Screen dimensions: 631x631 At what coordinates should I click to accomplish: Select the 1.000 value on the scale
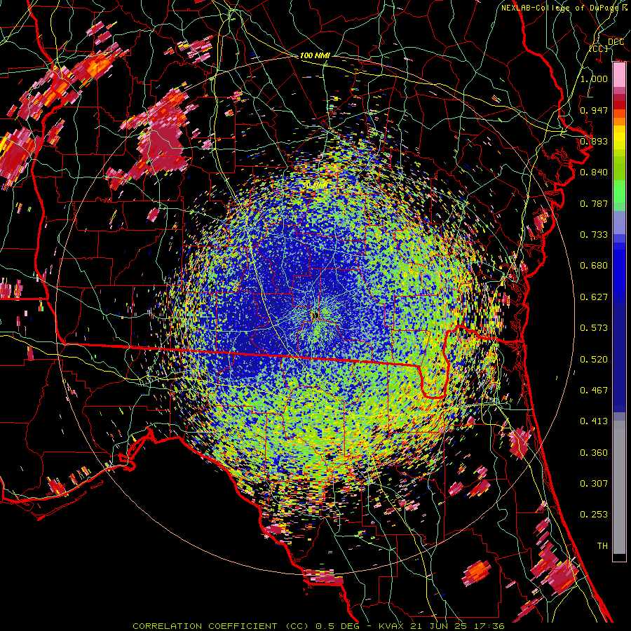point(594,79)
